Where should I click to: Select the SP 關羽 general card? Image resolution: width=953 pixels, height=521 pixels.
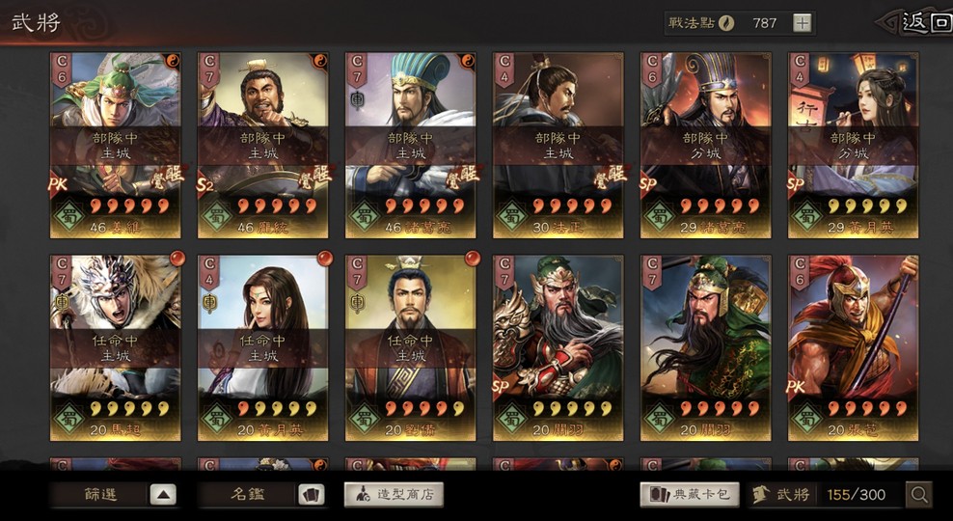tap(558, 347)
